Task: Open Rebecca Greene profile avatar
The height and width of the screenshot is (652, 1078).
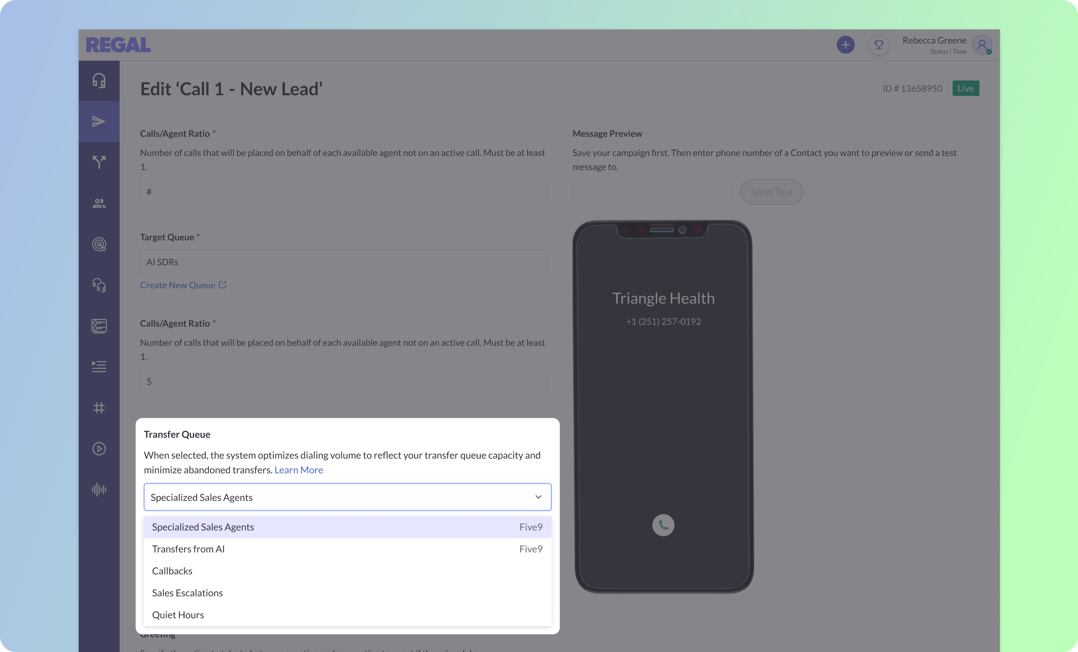Action: [x=981, y=44]
